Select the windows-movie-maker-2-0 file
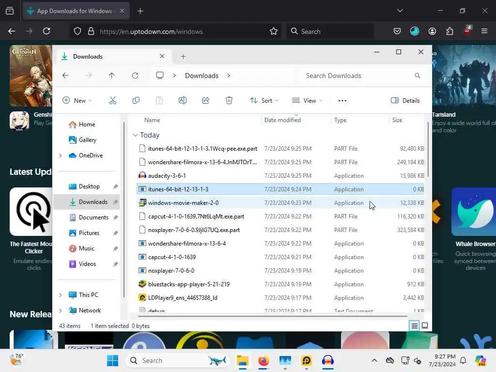Image resolution: width=496 pixels, height=372 pixels. point(280,203)
